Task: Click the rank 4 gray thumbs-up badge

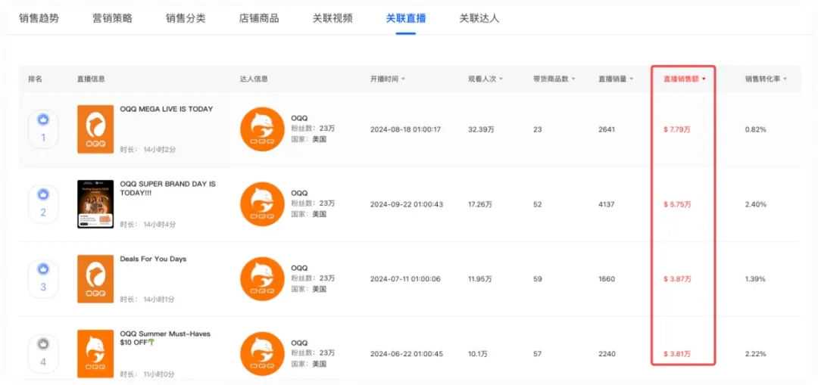Action: click(x=43, y=343)
